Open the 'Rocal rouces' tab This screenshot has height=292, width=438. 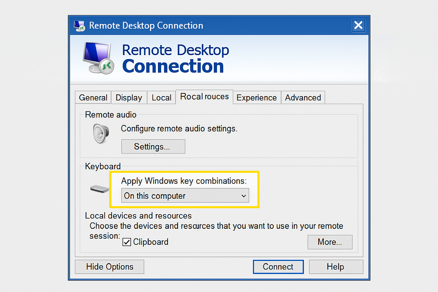click(204, 96)
